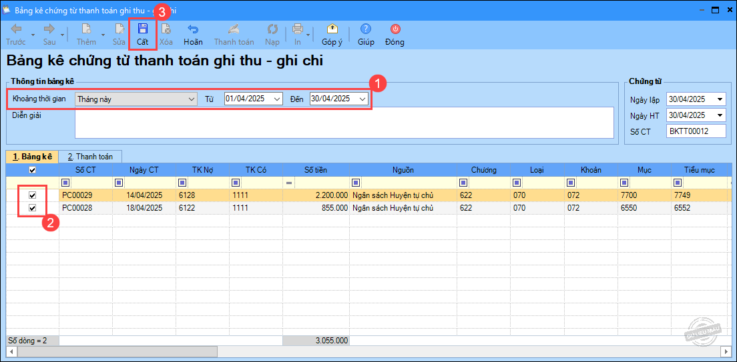Click the 14/04/2025 date cell
The height and width of the screenshot is (362, 737).
pos(143,195)
